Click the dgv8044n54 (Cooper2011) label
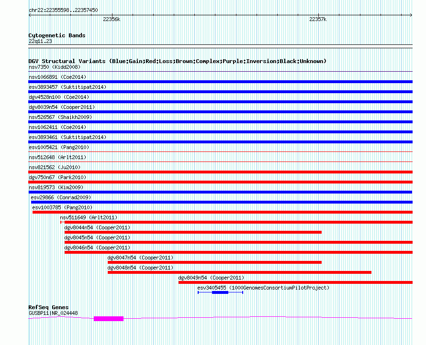426x345 pixels. pos(97,227)
